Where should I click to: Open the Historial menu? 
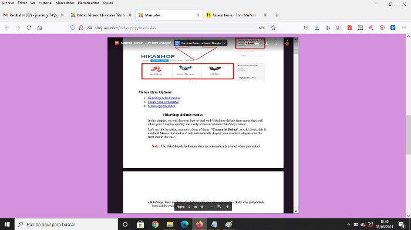[x=45, y=3]
